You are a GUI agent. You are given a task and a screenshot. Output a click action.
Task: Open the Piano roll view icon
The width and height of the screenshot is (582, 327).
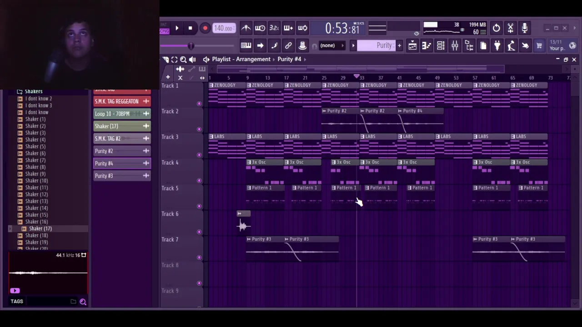[426, 45]
